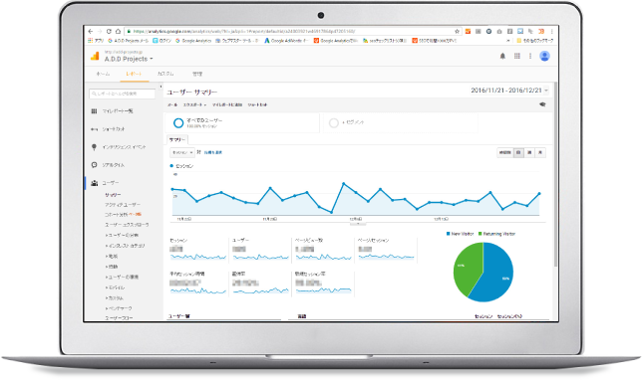Viewport: 642px width, 380px height.
Task: Collapse the ユーザー section in the sidebar
Action: point(110,183)
